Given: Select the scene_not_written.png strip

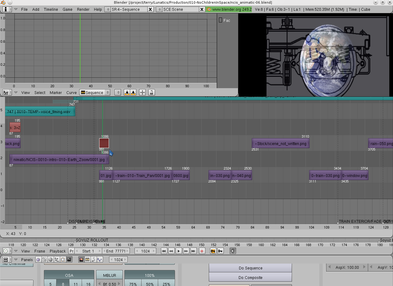Looking at the screenshot, I should (280, 143).
